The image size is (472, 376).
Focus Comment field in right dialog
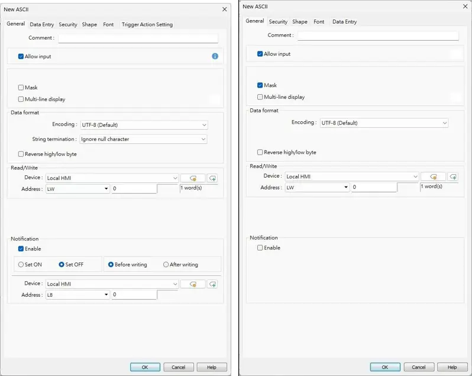click(x=378, y=36)
